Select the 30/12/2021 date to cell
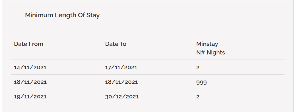This screenshot has width=295, height=112. tap(122, 97)
